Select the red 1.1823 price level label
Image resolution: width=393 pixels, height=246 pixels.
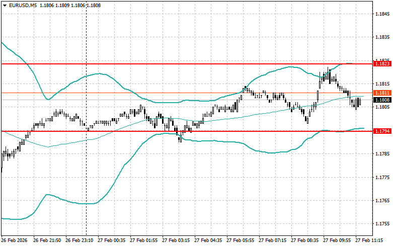pos(382,64)
